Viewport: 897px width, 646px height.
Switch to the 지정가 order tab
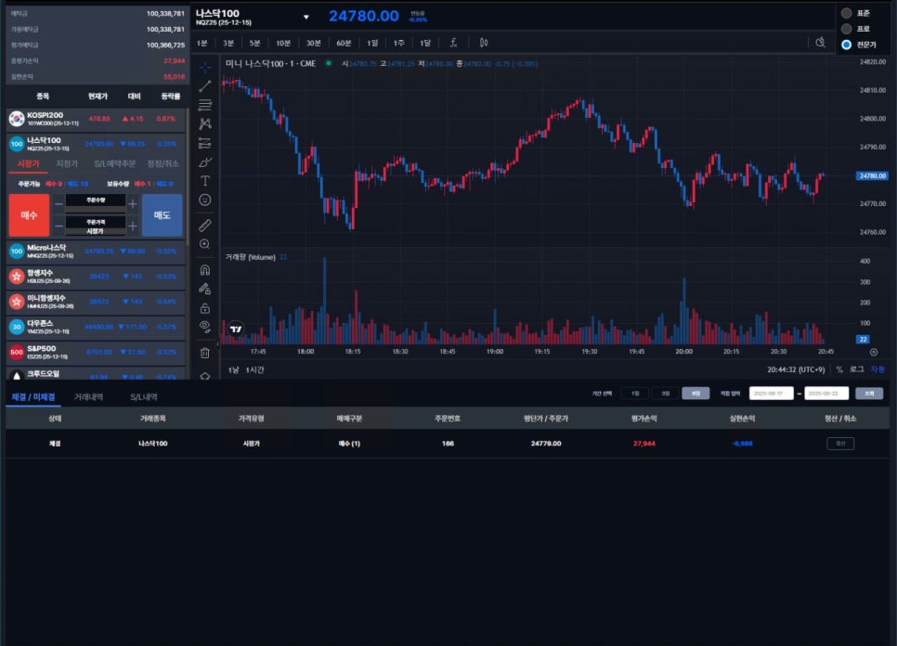coord(67,163)
